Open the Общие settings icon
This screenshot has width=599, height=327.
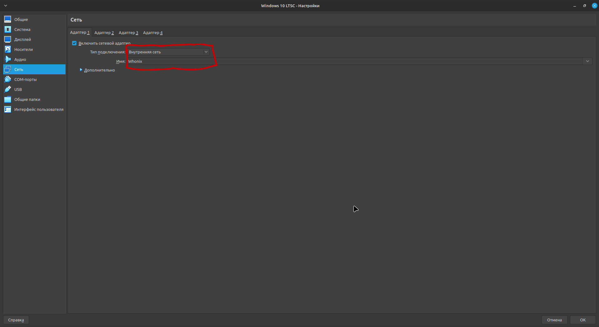(x=8, y=19)
